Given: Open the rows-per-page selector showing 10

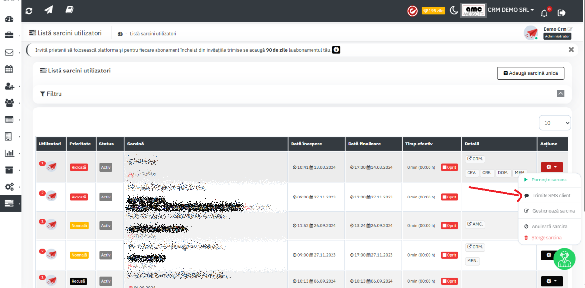Looking at the screenshot, I should pos(555,123).
